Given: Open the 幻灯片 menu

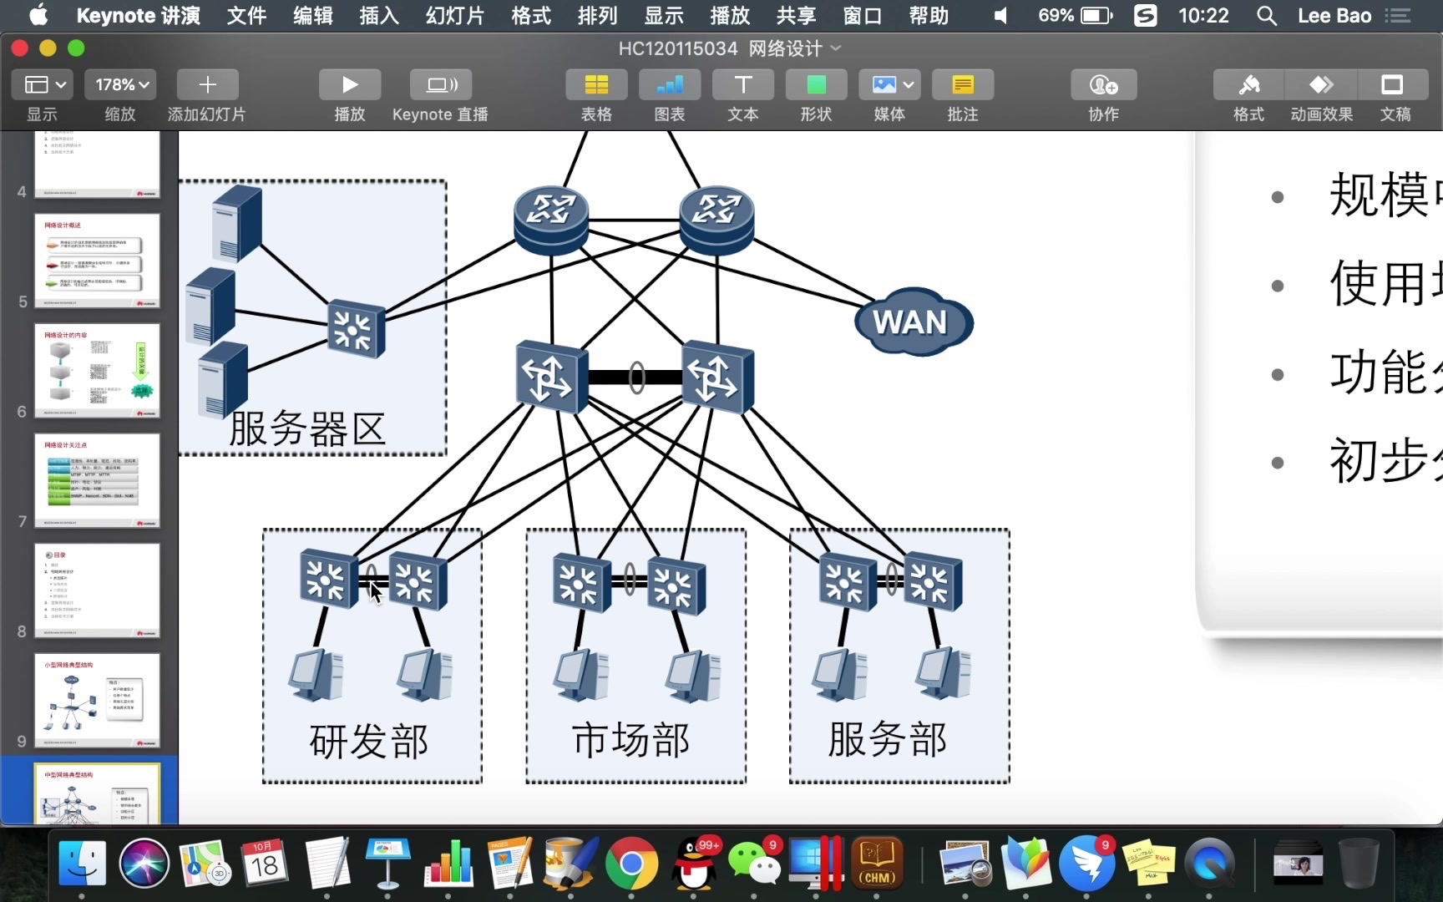Looking at the screenshot, I should pos(453,15).
